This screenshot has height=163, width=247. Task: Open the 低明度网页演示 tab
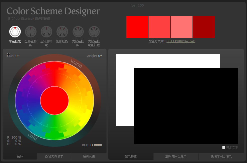tap(221, 157)
